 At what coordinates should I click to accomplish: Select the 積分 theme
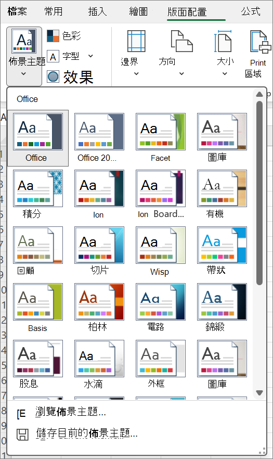[x=38, y=195]
